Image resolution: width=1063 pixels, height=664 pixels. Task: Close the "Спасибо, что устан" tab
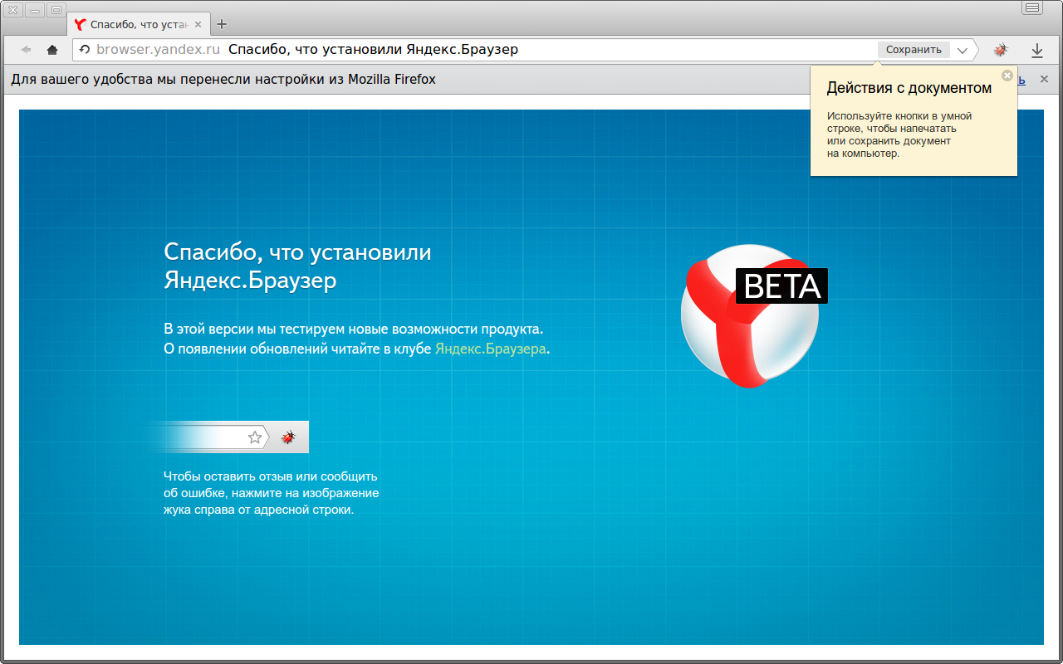(198, 24)
